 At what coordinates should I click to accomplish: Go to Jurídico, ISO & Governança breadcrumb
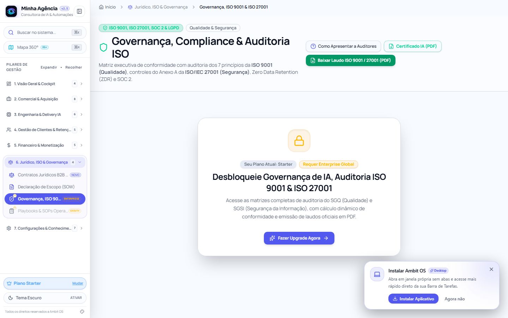[158, 7]
